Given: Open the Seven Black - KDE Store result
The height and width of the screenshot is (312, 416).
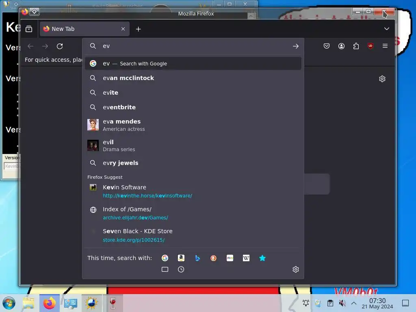Looking at the screenshot, I should coord(193,235).
